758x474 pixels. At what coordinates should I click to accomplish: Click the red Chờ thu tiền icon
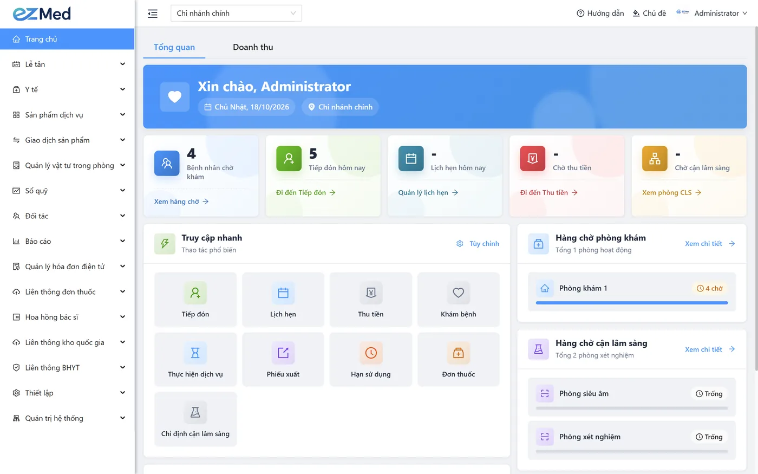533,159
